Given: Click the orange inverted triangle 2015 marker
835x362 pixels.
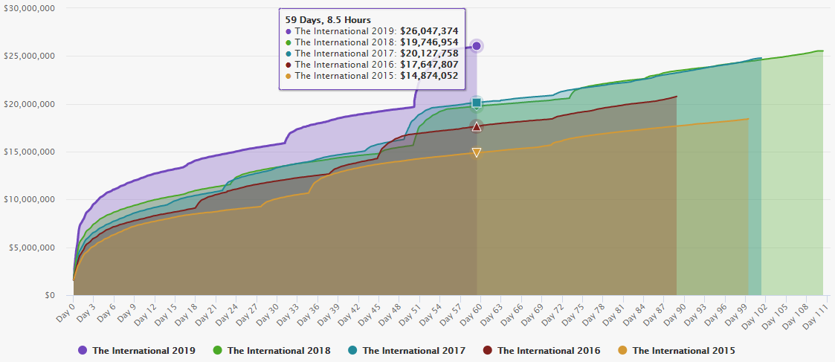Looking at the screenshot, I should 477,153.
